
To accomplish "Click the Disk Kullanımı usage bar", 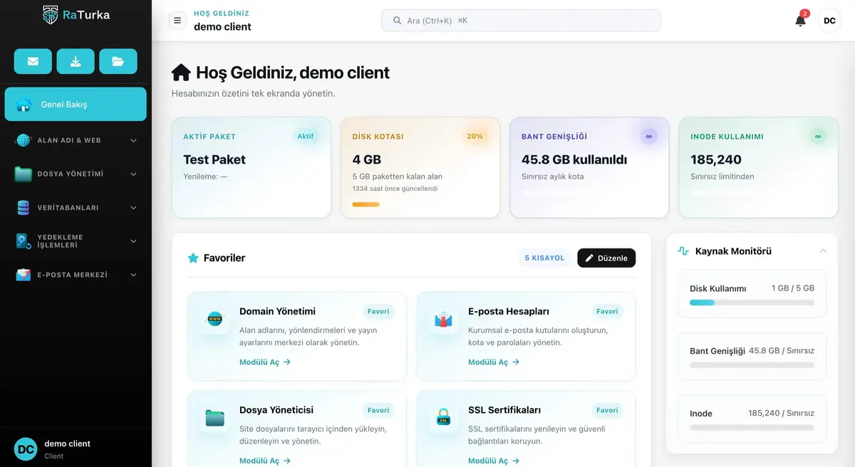I will [752, 303].
